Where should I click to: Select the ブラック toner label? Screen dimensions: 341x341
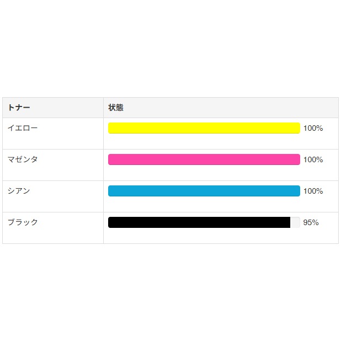tap(23, 222)
